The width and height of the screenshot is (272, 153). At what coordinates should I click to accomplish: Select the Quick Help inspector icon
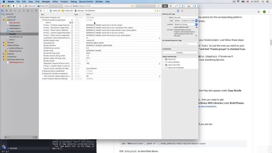pyautogui.click(x=182, y=11)
